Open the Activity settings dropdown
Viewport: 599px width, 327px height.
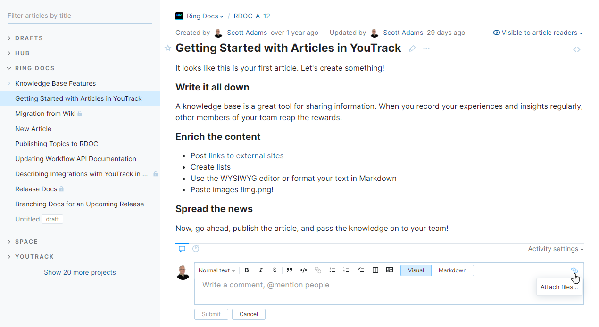click(556, 248)
